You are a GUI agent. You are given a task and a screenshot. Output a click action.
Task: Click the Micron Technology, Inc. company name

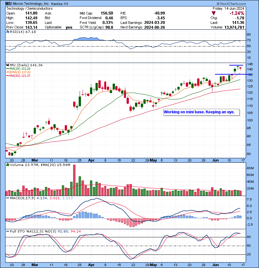tap(31, 4)
